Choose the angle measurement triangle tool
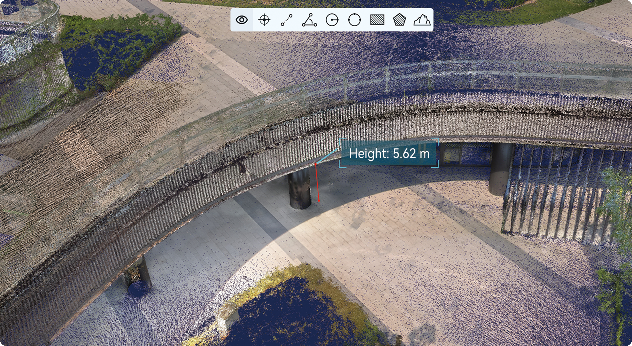The height and width of the screenshot is (346, 632). 309,20
